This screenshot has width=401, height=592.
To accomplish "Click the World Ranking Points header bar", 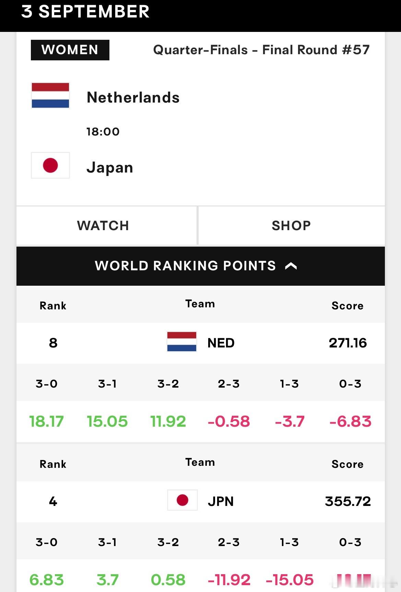I will (x=201, y=266).
